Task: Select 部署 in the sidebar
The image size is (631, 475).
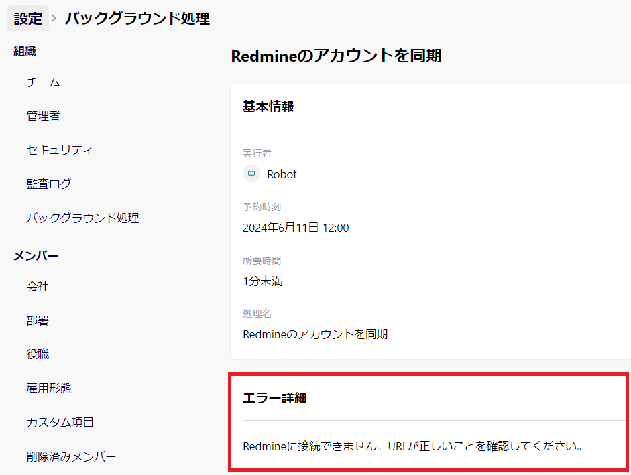Action: click(x=38, y=321)
